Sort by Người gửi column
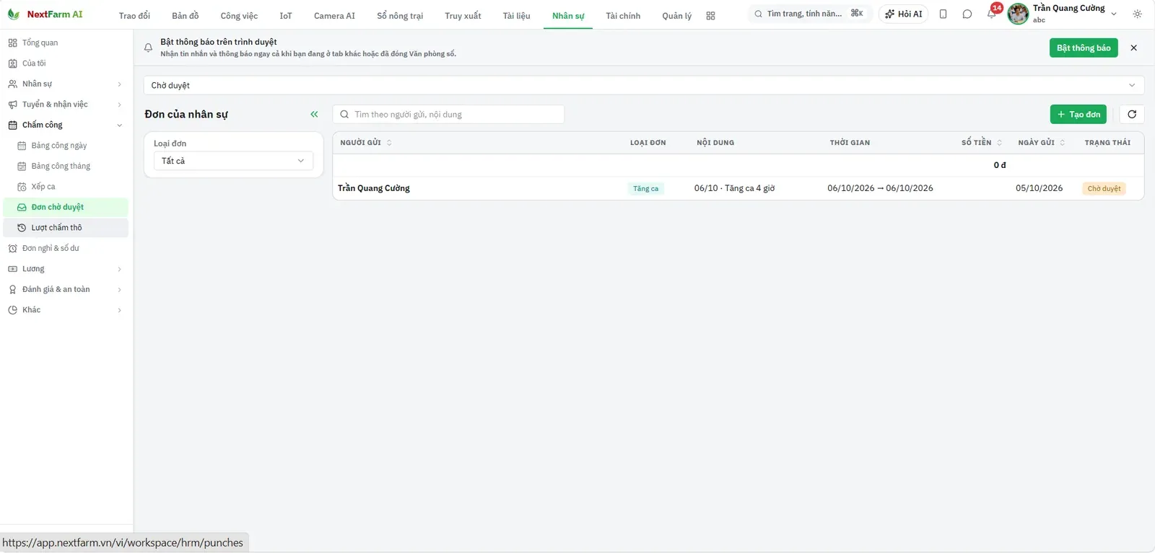This screenshot has height=553, width=1155. coord(366,143)
